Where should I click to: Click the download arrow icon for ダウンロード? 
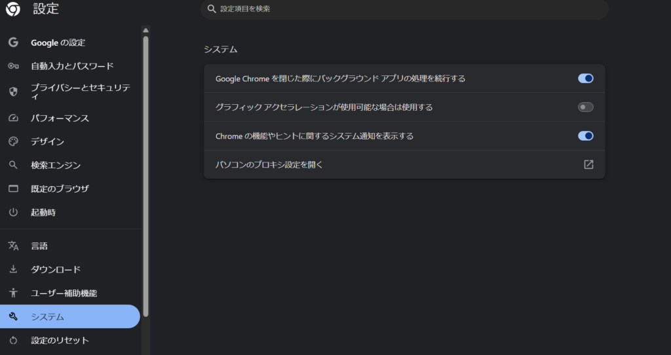coord(13,269)
